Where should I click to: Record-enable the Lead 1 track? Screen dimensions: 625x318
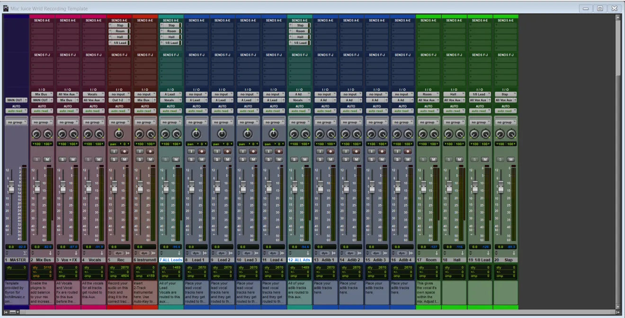point(202,151)
